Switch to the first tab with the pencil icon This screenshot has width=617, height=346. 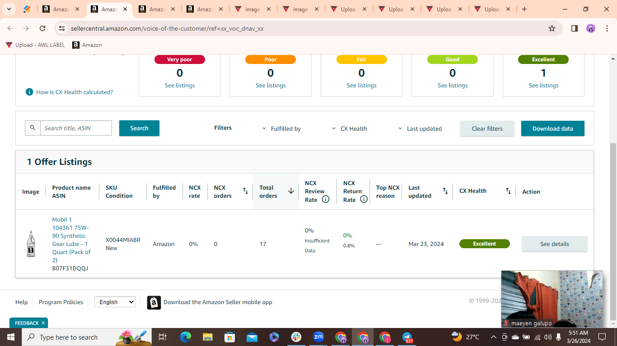[27, 9]
